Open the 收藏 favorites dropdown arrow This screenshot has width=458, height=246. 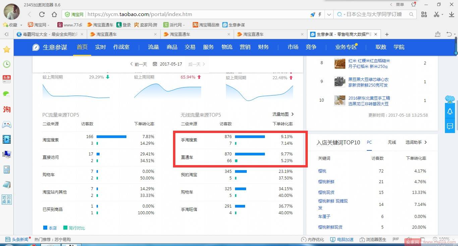pyautogui.click(x=21, y=25)
